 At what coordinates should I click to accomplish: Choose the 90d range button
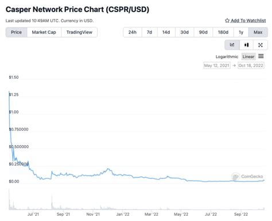pos(203,32)
